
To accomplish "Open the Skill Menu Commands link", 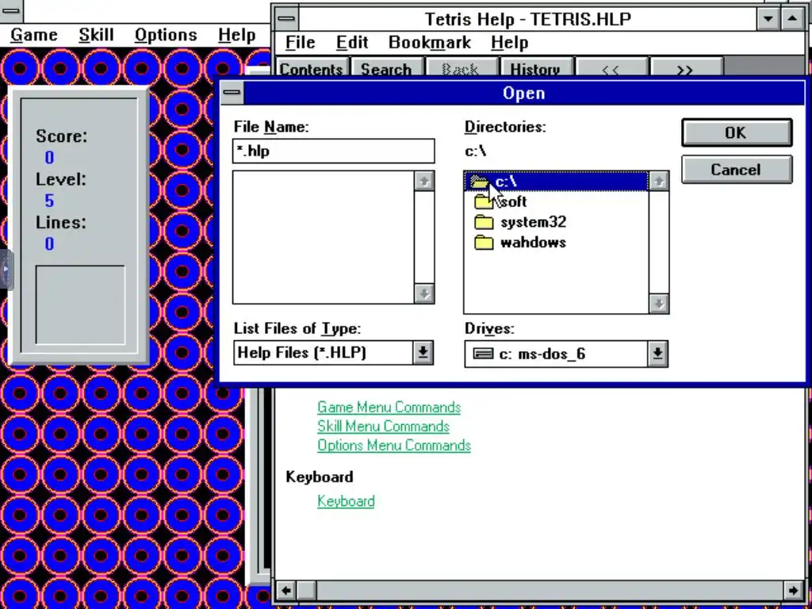I will 383,426.
